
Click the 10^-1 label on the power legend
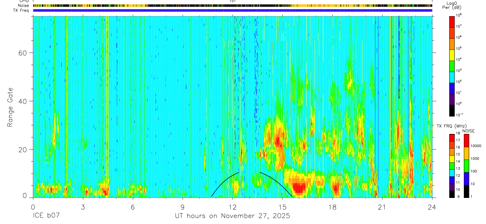(x=459, y=115)
